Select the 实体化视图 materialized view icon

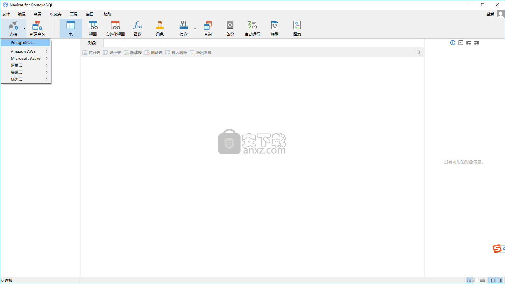point(115,25)
